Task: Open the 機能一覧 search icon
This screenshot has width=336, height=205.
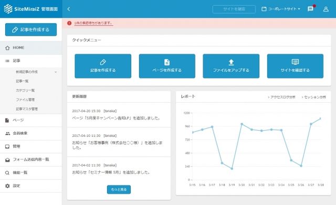Action: 7,172
